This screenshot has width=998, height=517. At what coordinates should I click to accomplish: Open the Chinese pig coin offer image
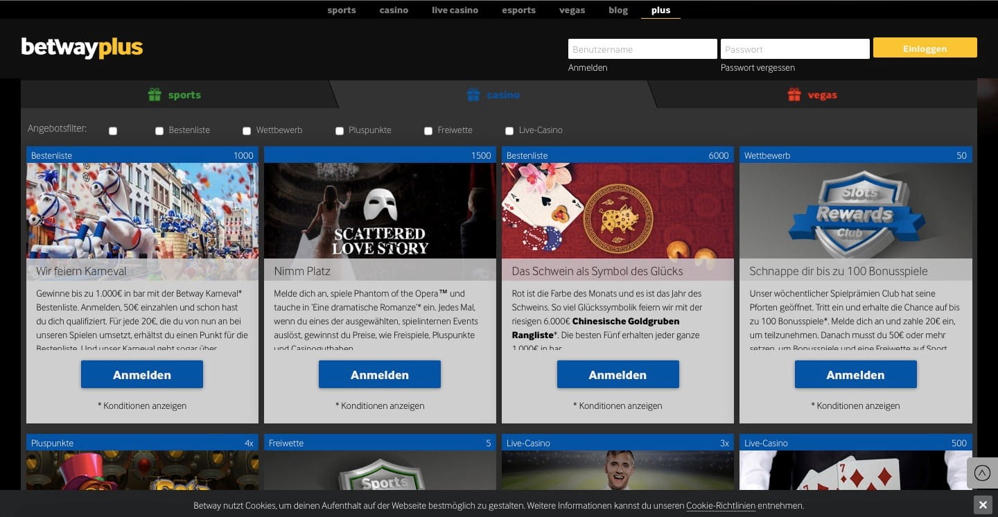click(618, 211)
